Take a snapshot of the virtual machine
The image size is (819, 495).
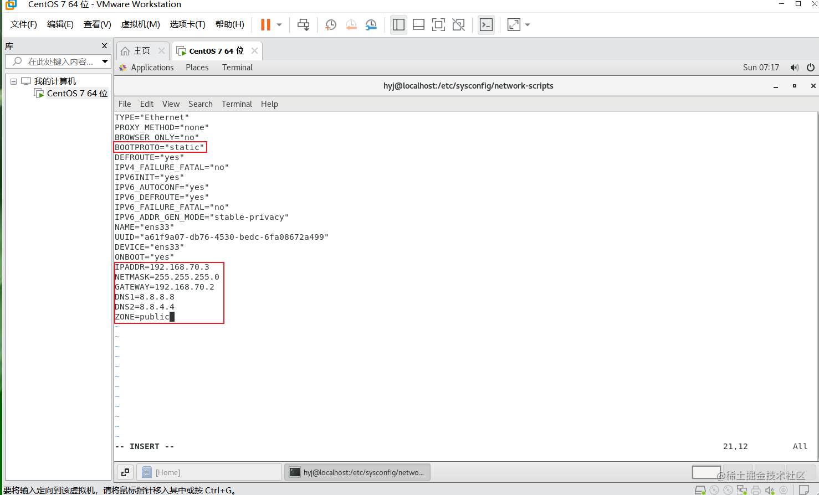point(331,25)
